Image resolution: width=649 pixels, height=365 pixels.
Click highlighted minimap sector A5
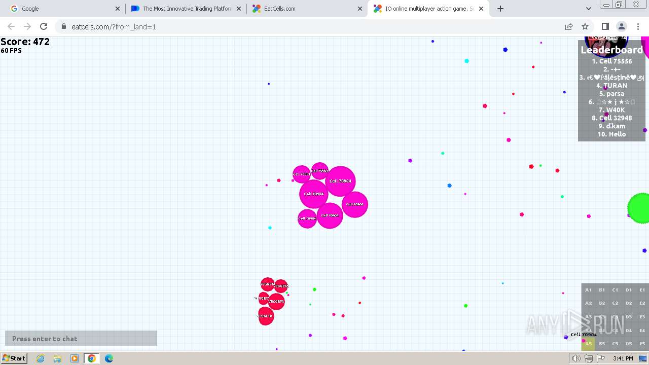588,344
